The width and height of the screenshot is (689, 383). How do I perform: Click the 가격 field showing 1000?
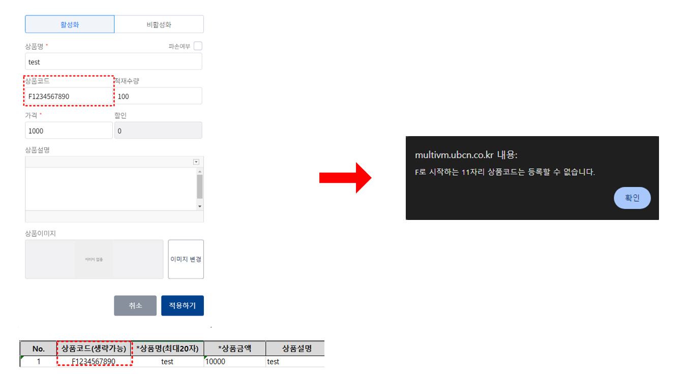[69, 130]
